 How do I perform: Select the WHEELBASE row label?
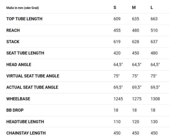point(18,99)
